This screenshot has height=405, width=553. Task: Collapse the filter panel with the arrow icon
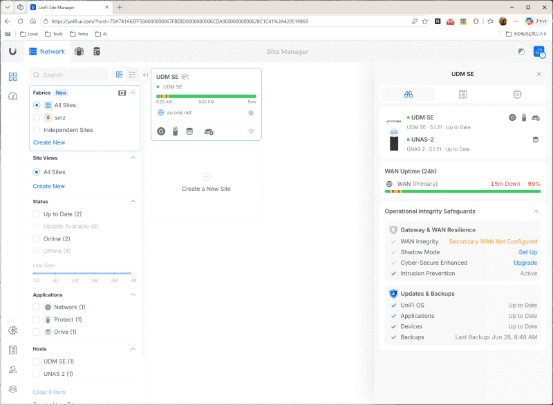[145, 75]
